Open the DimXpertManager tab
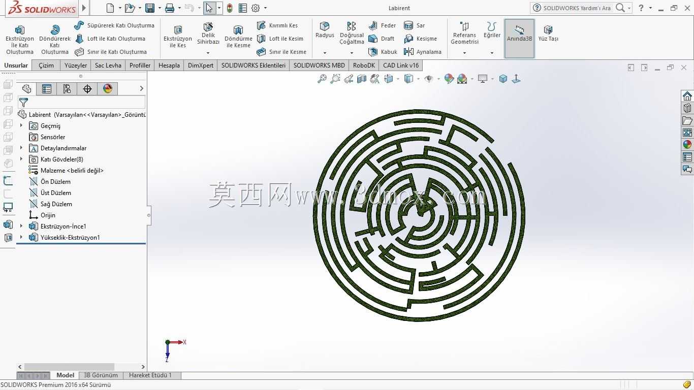 [x=87, y=89]
